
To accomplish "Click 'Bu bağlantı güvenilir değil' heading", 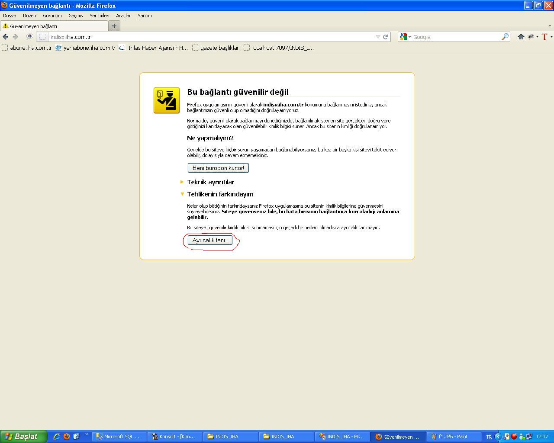I will click(x=238, y=92).
